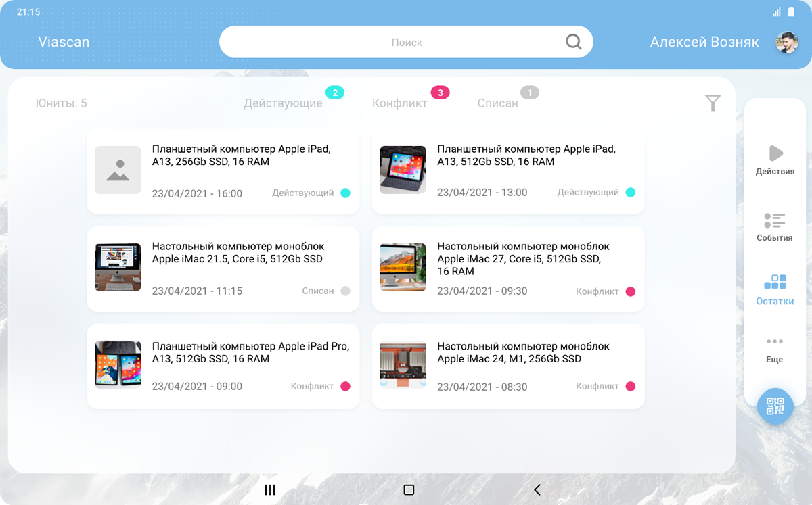The image size is (812, 505).
Task: Click thumbnail of iMac 24 M1 card
Action: tap(403, 364)
